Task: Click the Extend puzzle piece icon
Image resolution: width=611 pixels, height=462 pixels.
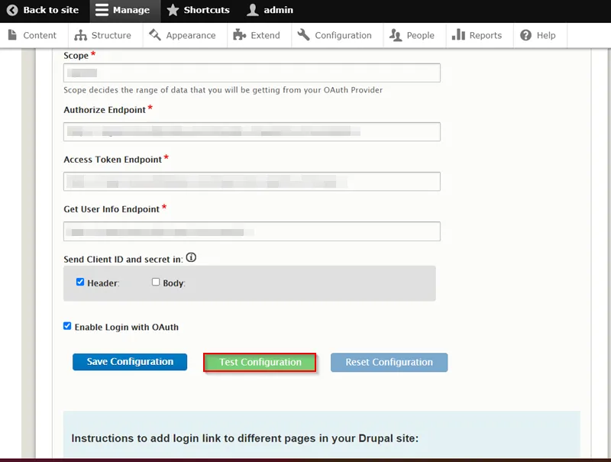Action: tap(239, 35)
